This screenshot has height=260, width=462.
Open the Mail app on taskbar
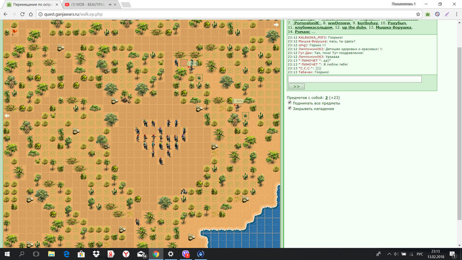click(x=141, y=254)
